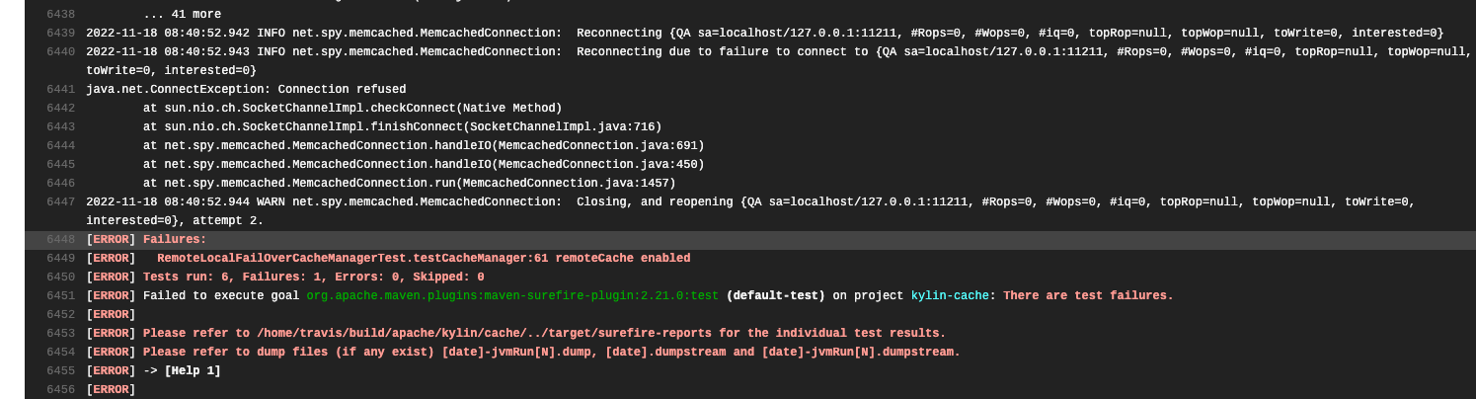The width and height of the screenshot is (1476, 399).
Task: Select log line number 6441
Action: tap(60, 90)
